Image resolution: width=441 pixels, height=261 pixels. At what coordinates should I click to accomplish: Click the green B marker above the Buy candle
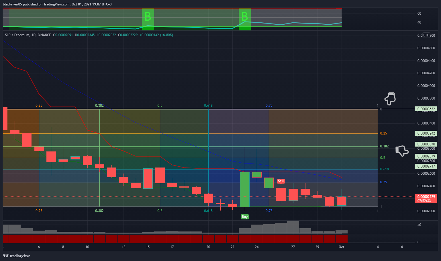pyautogui.click(x=245, y=17)
